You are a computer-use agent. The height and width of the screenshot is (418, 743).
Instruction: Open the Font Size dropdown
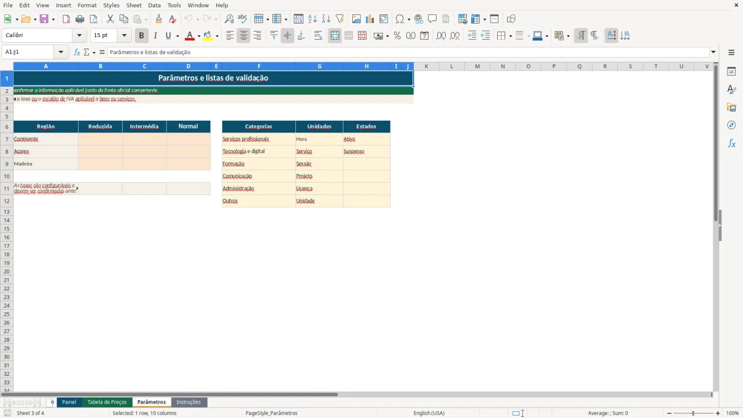124,36
